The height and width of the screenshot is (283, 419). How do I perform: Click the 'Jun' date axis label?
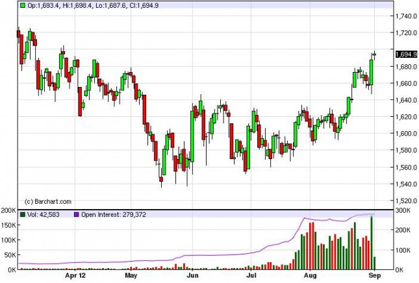pyautogui.click(x=193, y=275)
